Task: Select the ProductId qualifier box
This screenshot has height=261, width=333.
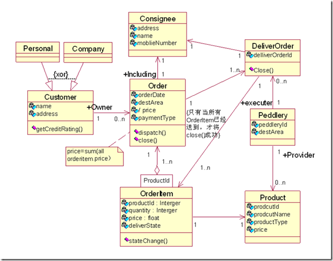Action: click(x=157, y=181)
